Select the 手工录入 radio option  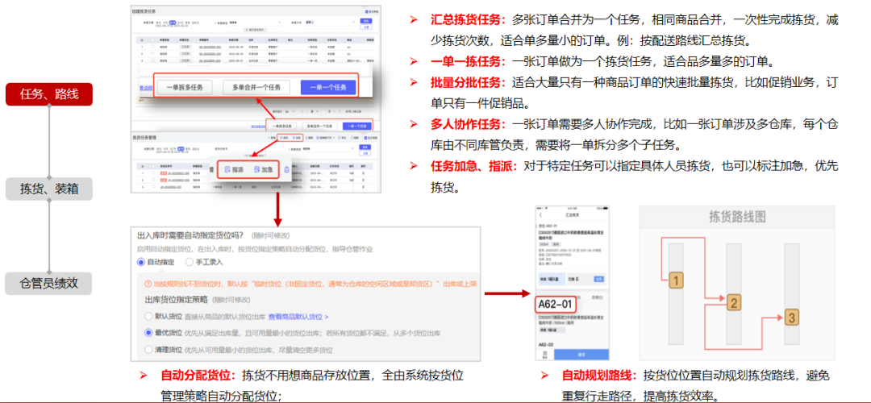pyautogui.click(x=190, y=262)
